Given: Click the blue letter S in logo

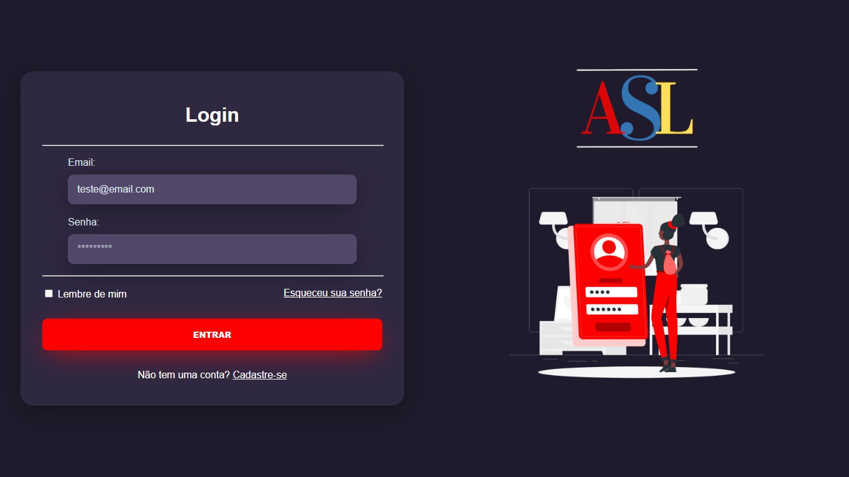Looking at the screenshot, I should click(639, 108).
